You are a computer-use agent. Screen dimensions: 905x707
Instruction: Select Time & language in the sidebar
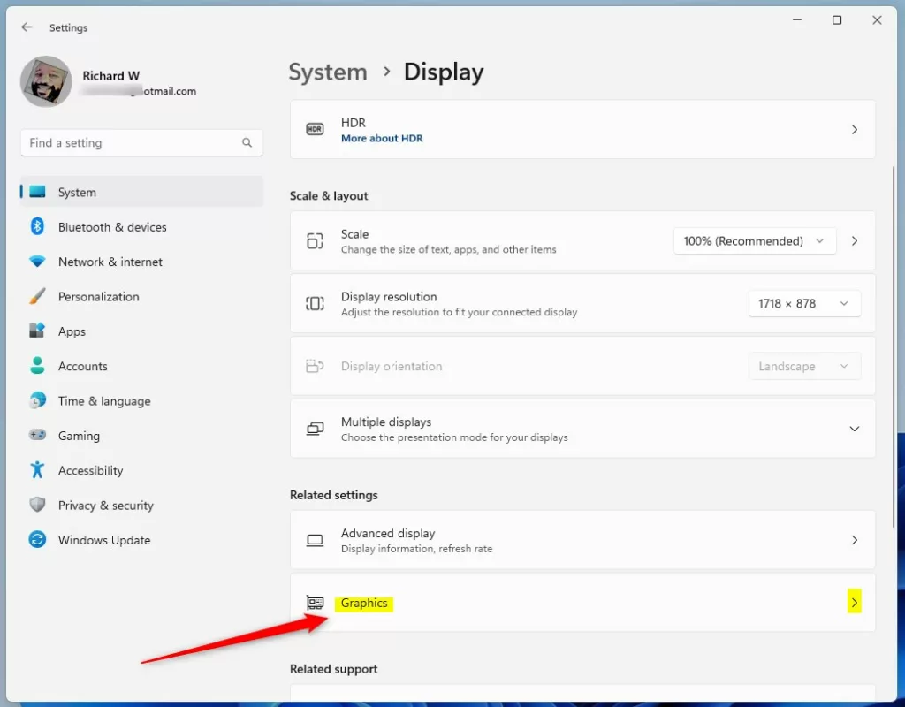(x=106, y=400)
